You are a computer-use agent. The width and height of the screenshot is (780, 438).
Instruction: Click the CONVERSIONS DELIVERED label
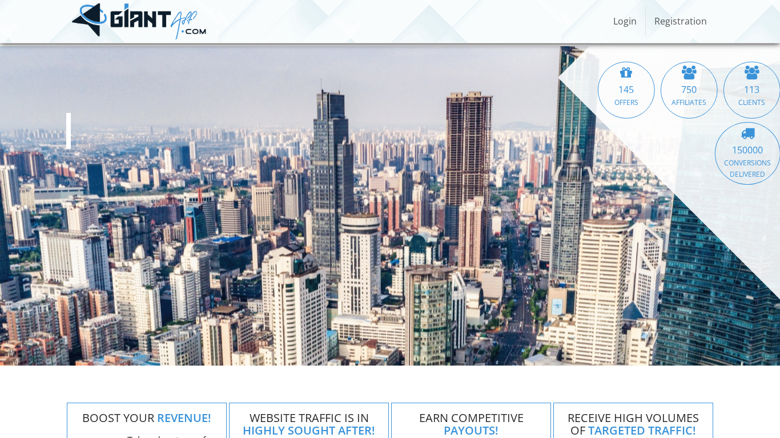point(747,168)
